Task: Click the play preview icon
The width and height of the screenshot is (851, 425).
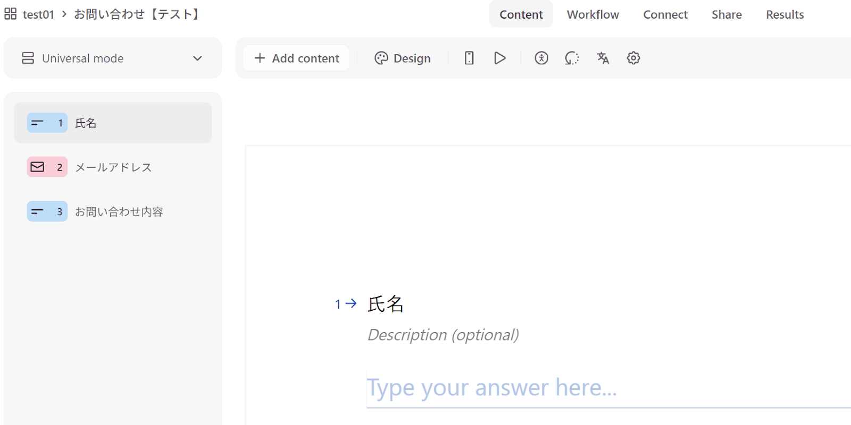Action: [499, 58]
